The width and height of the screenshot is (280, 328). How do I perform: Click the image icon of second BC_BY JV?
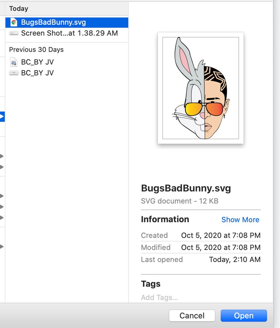14,73
